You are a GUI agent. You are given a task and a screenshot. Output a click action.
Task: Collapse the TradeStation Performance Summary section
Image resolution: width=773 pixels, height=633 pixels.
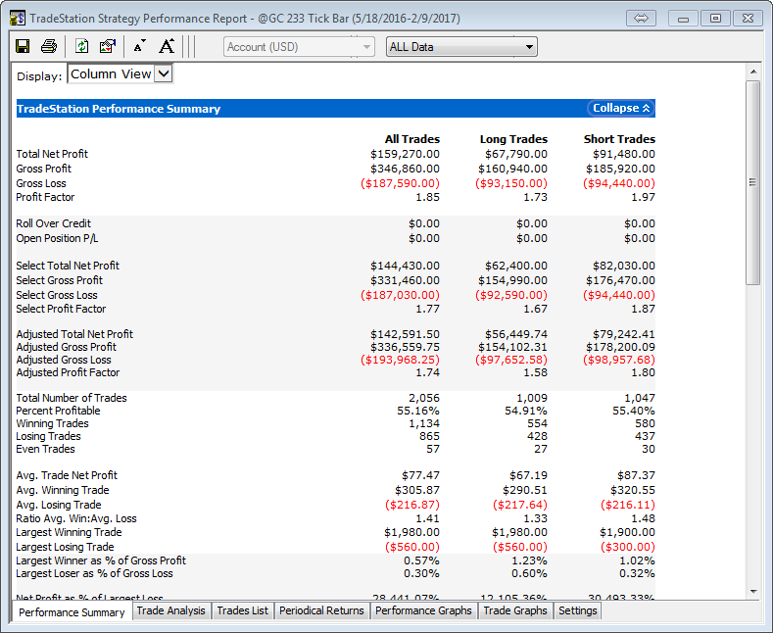click(621, 109)
